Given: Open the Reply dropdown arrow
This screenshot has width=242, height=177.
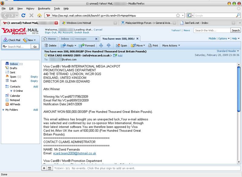Looking at the screenshot, I should (75, 46).
